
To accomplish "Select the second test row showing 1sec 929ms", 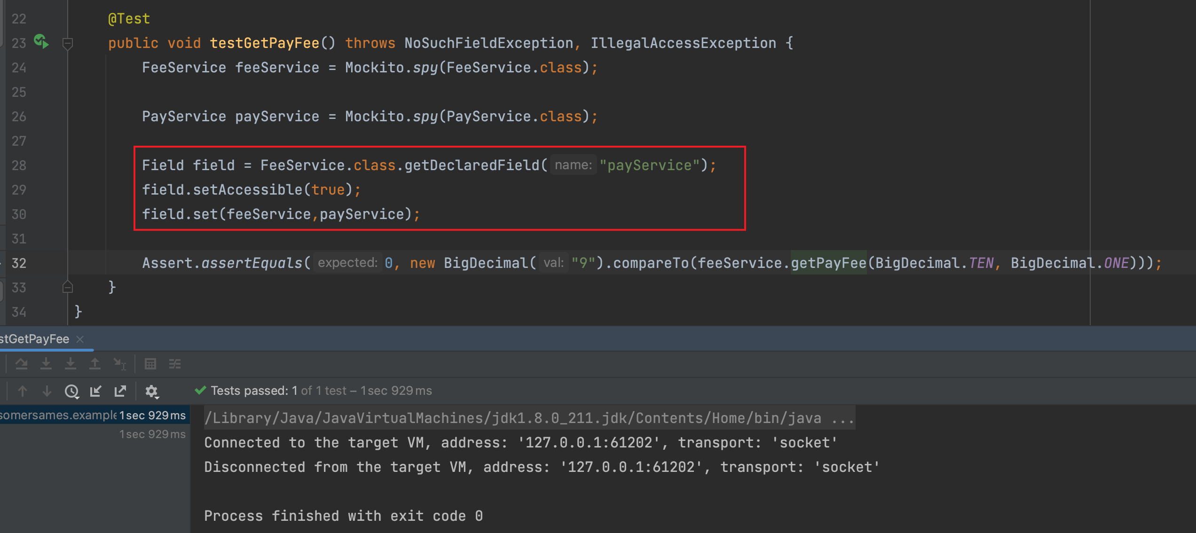I will (x=94, y=434).
